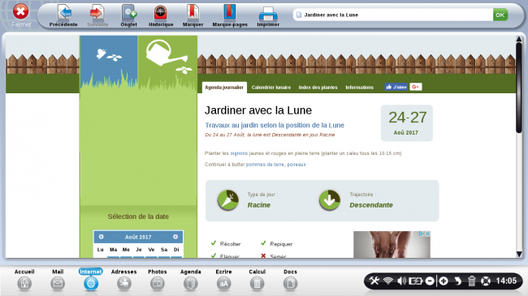Viewport: 528px width, 296px height.
Task: Click the AdChoices ad info icon
Action: pyautogui.click(x=422, y=234)
